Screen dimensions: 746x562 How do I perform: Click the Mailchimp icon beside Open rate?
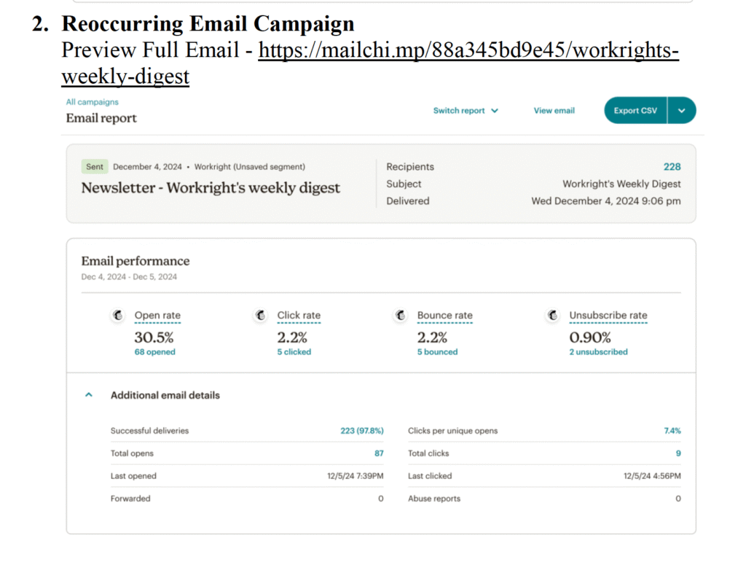[117, 316]
